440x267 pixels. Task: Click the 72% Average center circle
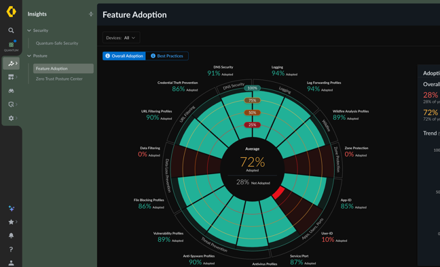[x=253, y=169]
